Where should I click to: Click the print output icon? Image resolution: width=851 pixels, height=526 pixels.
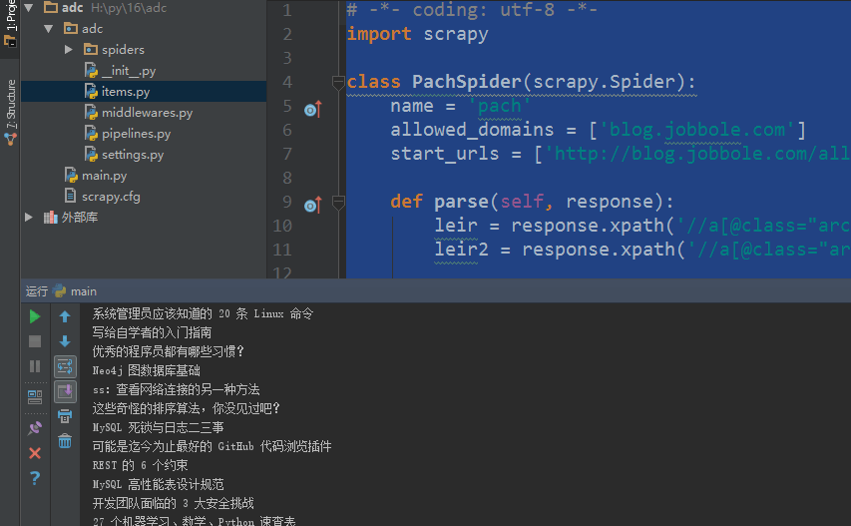click(65, 416)
